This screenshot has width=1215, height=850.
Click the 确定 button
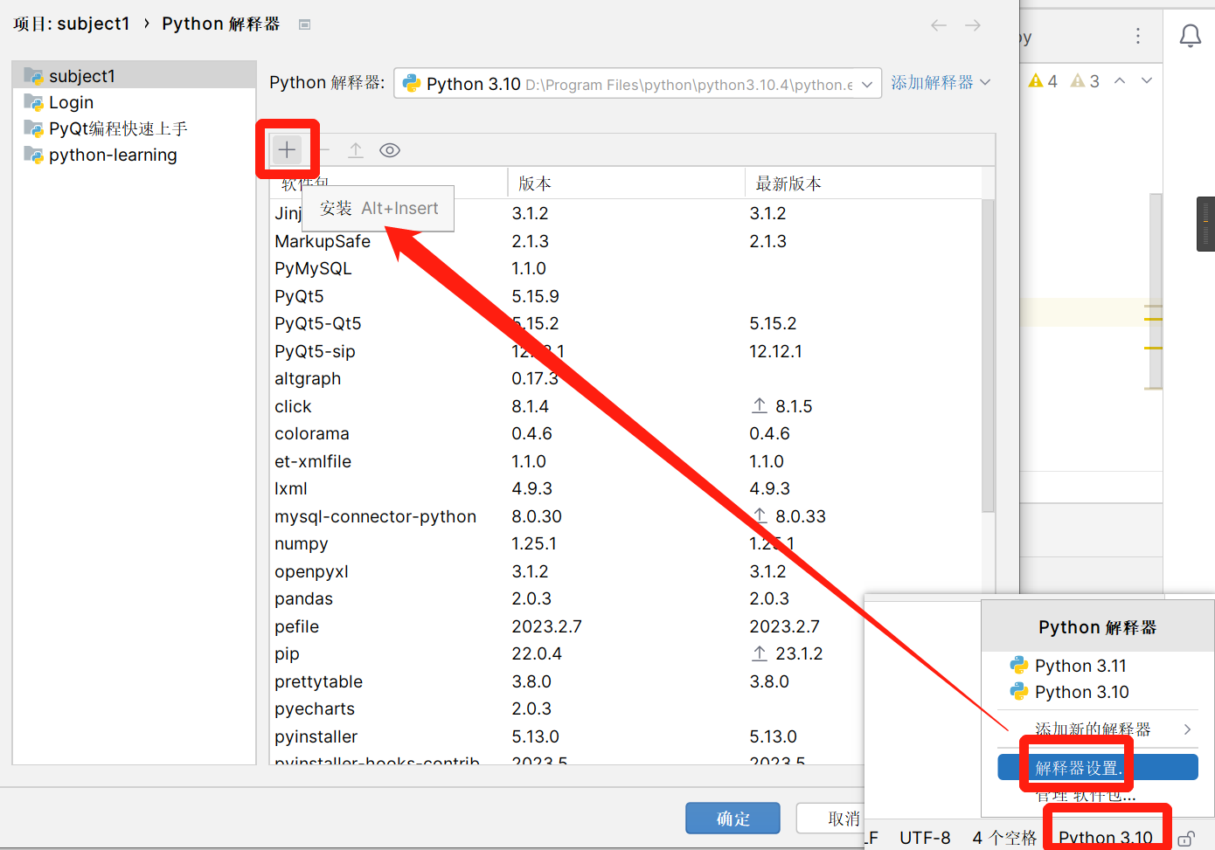click(x=732, y=819)
